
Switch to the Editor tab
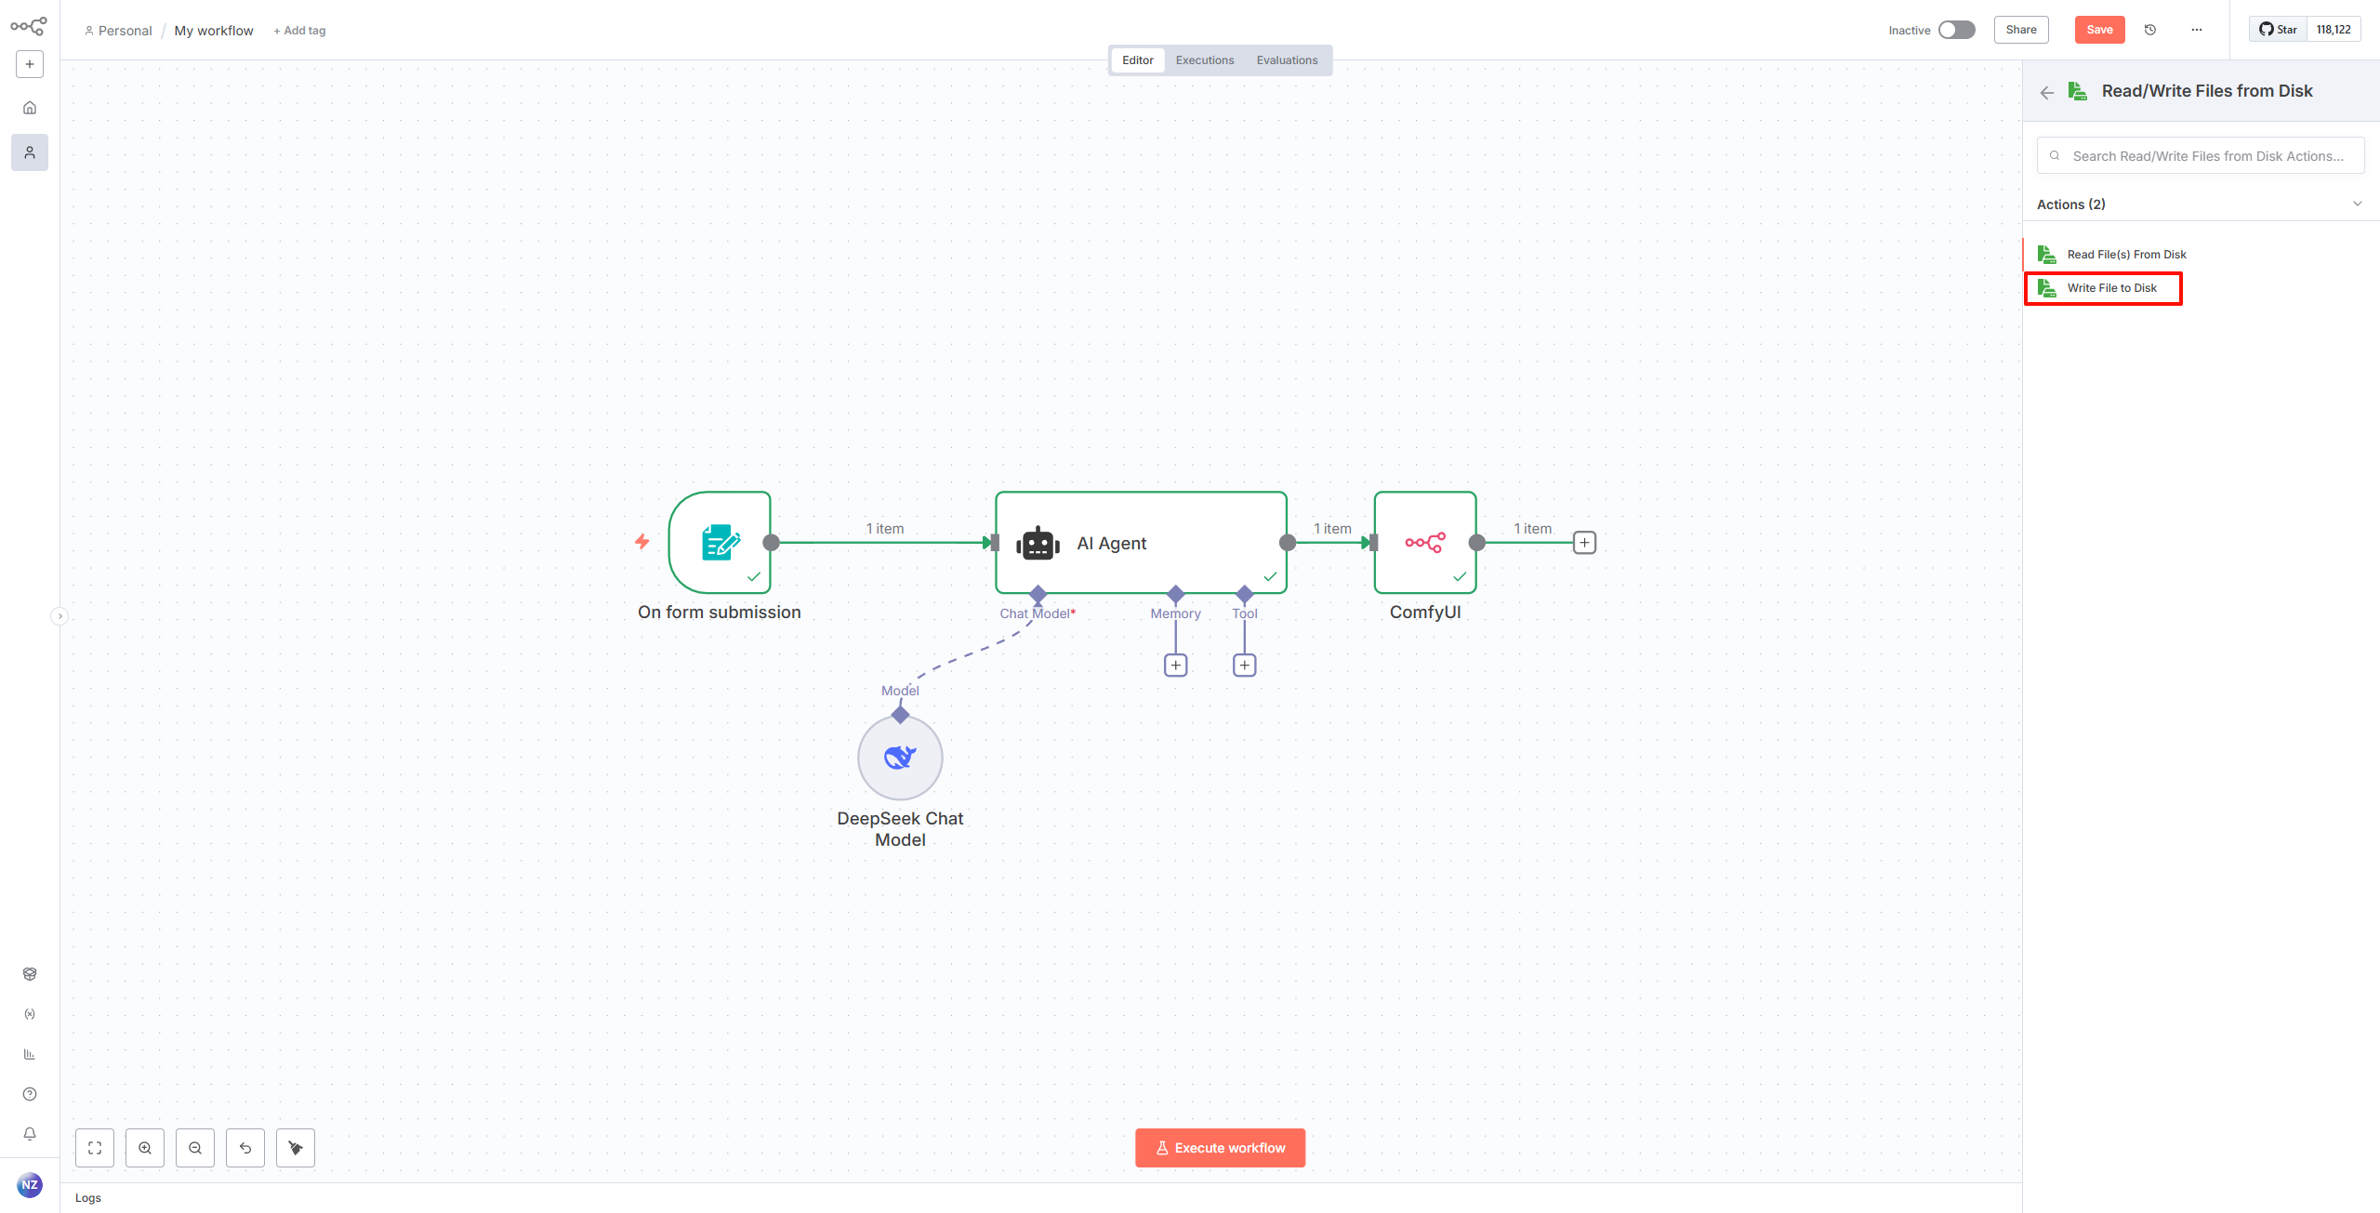coord(1138,60)
